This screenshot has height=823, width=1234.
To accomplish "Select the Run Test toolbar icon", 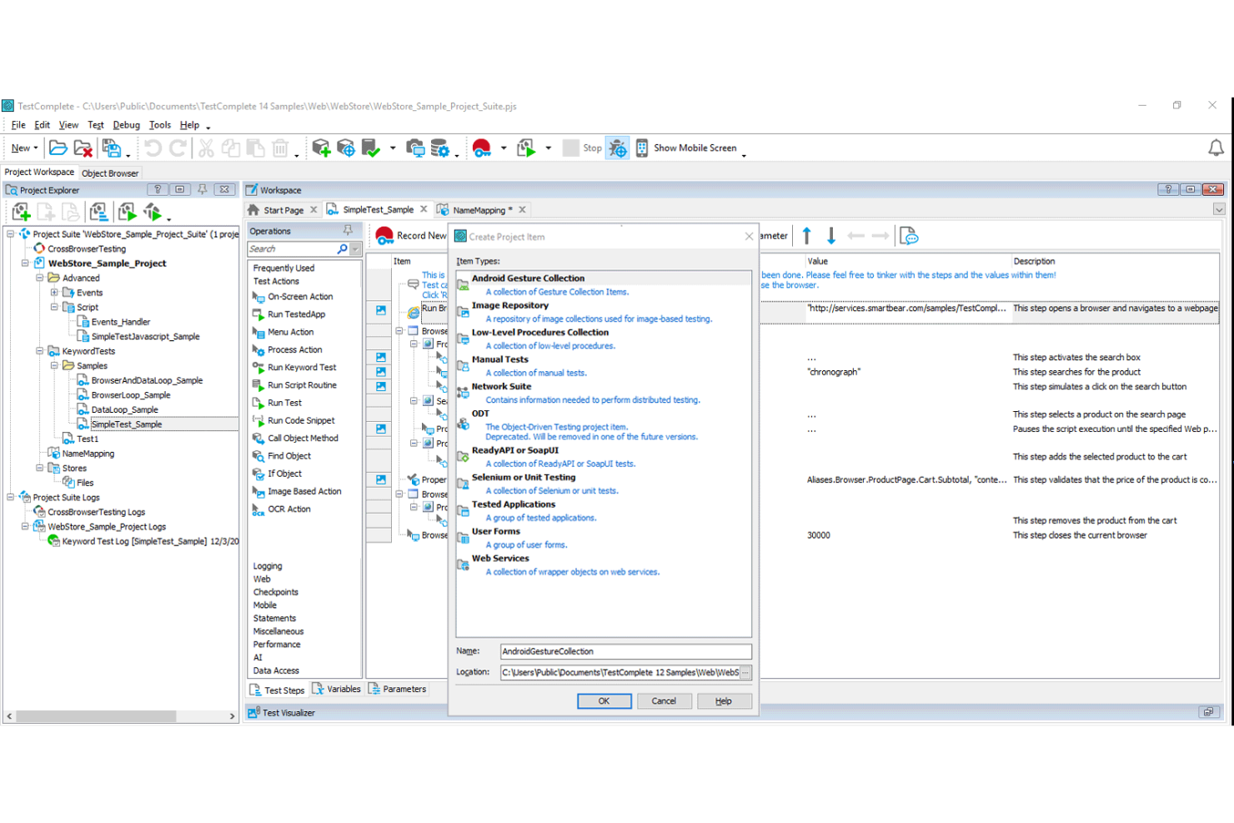I will [525, 148].
